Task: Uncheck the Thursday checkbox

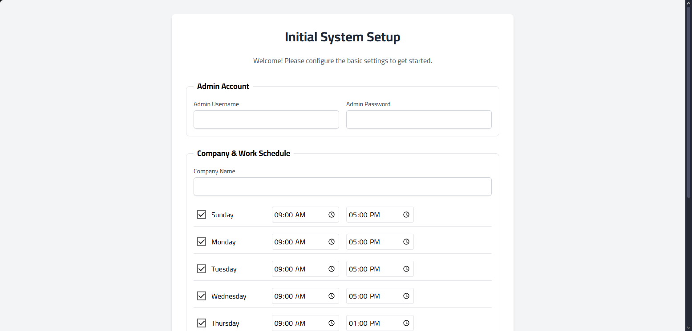Action: tap(202, 323)
